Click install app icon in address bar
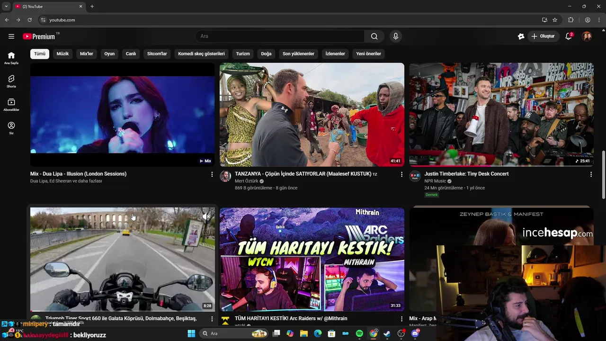Image resolution: width=606 pixels, height=341 pixels. tap(544, 20)
